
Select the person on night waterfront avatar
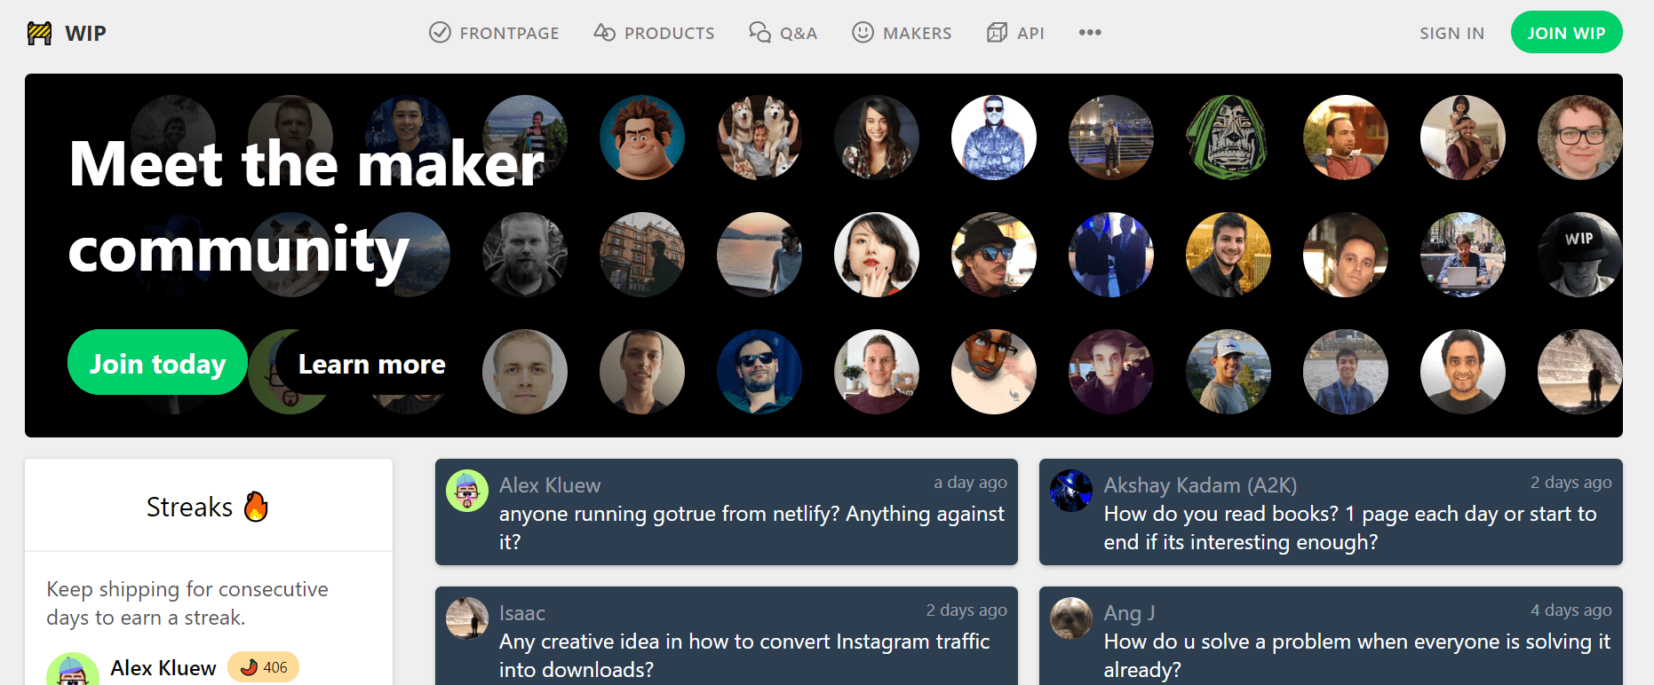pos(1111,138)
